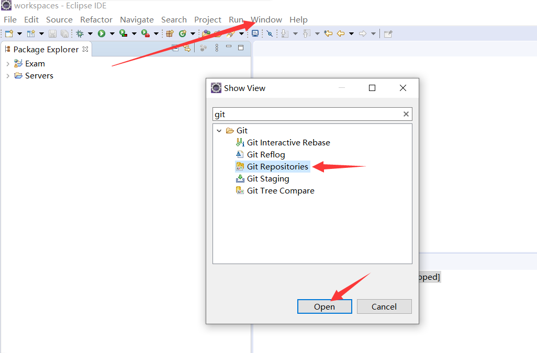Save all open editors
Screen dimensions: 537x353
(x=63, y=33)
